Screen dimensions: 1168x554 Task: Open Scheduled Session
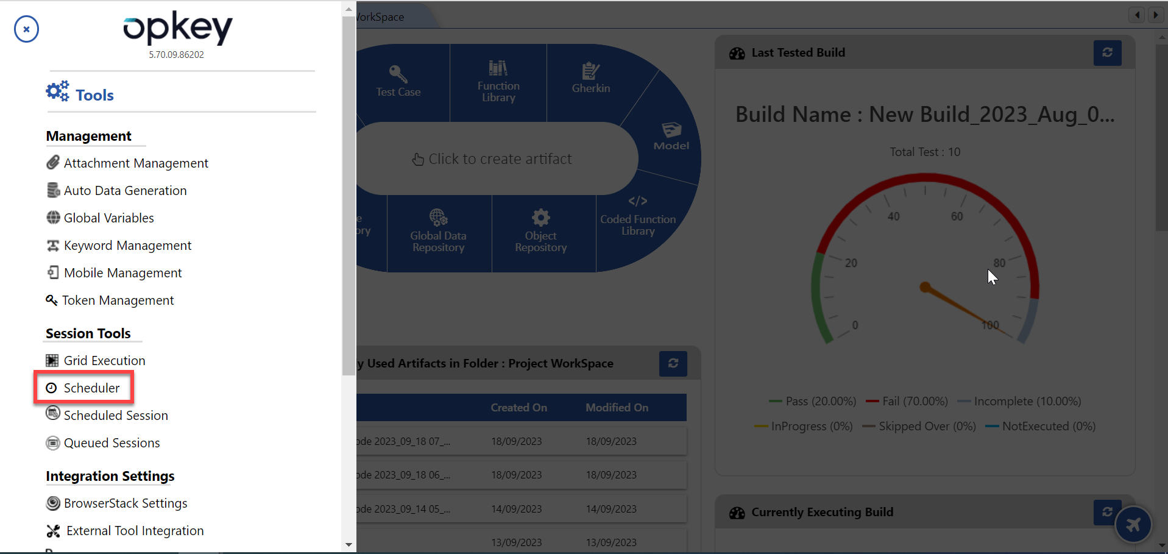coord(107,415)
